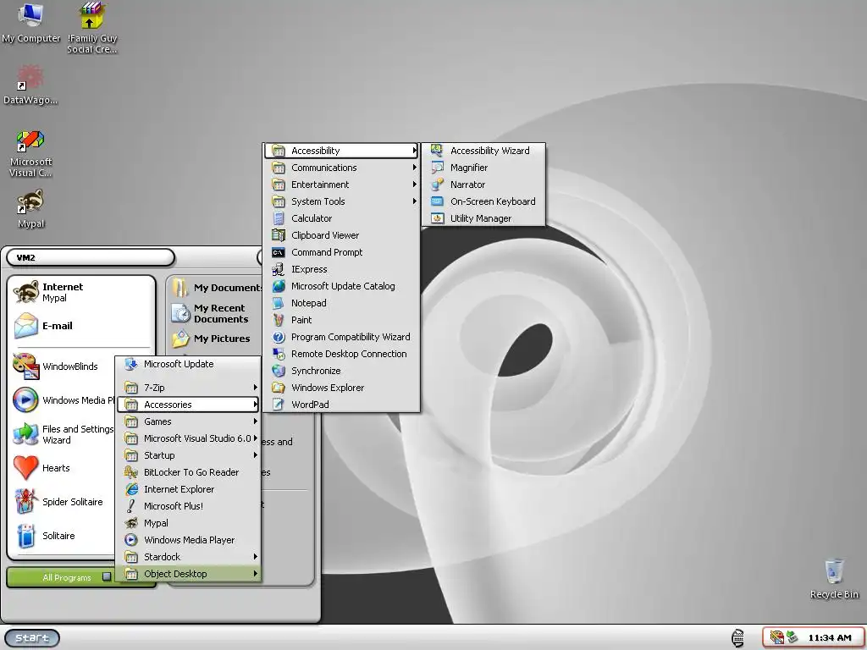Click the Start button on taskbar

[x=32, y=638]
